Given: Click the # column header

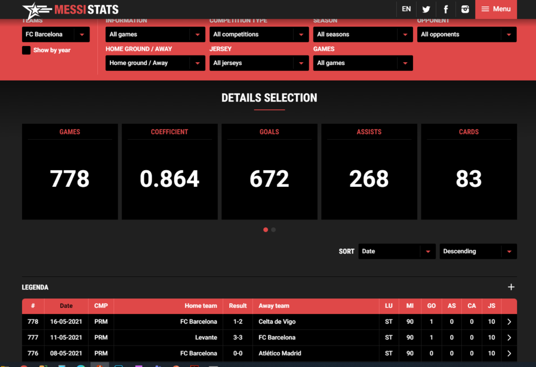Looking at the screenshot, I should click(x=33, y=306).
